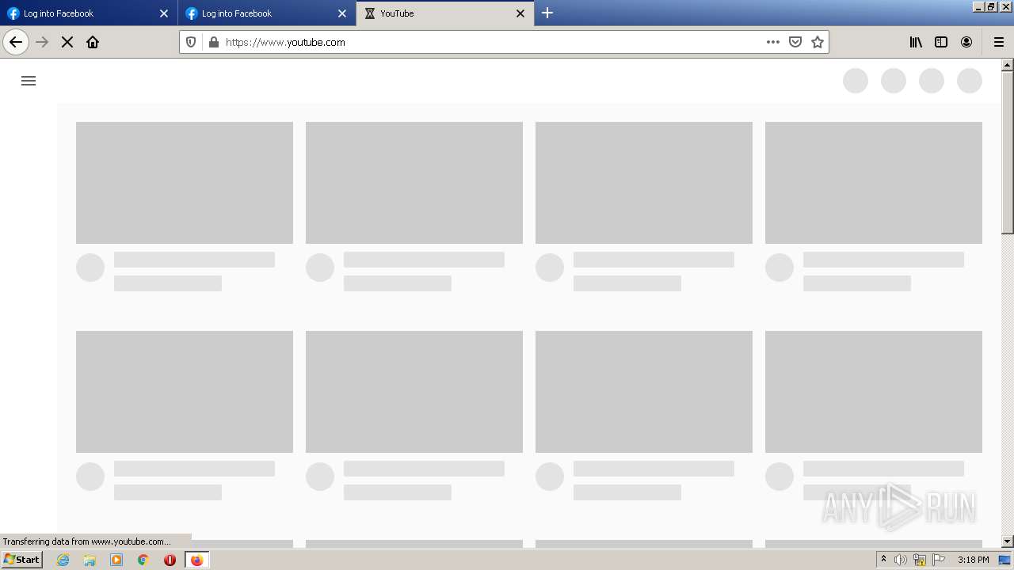Close the second Facebook tab

click(x=342, y=13)
